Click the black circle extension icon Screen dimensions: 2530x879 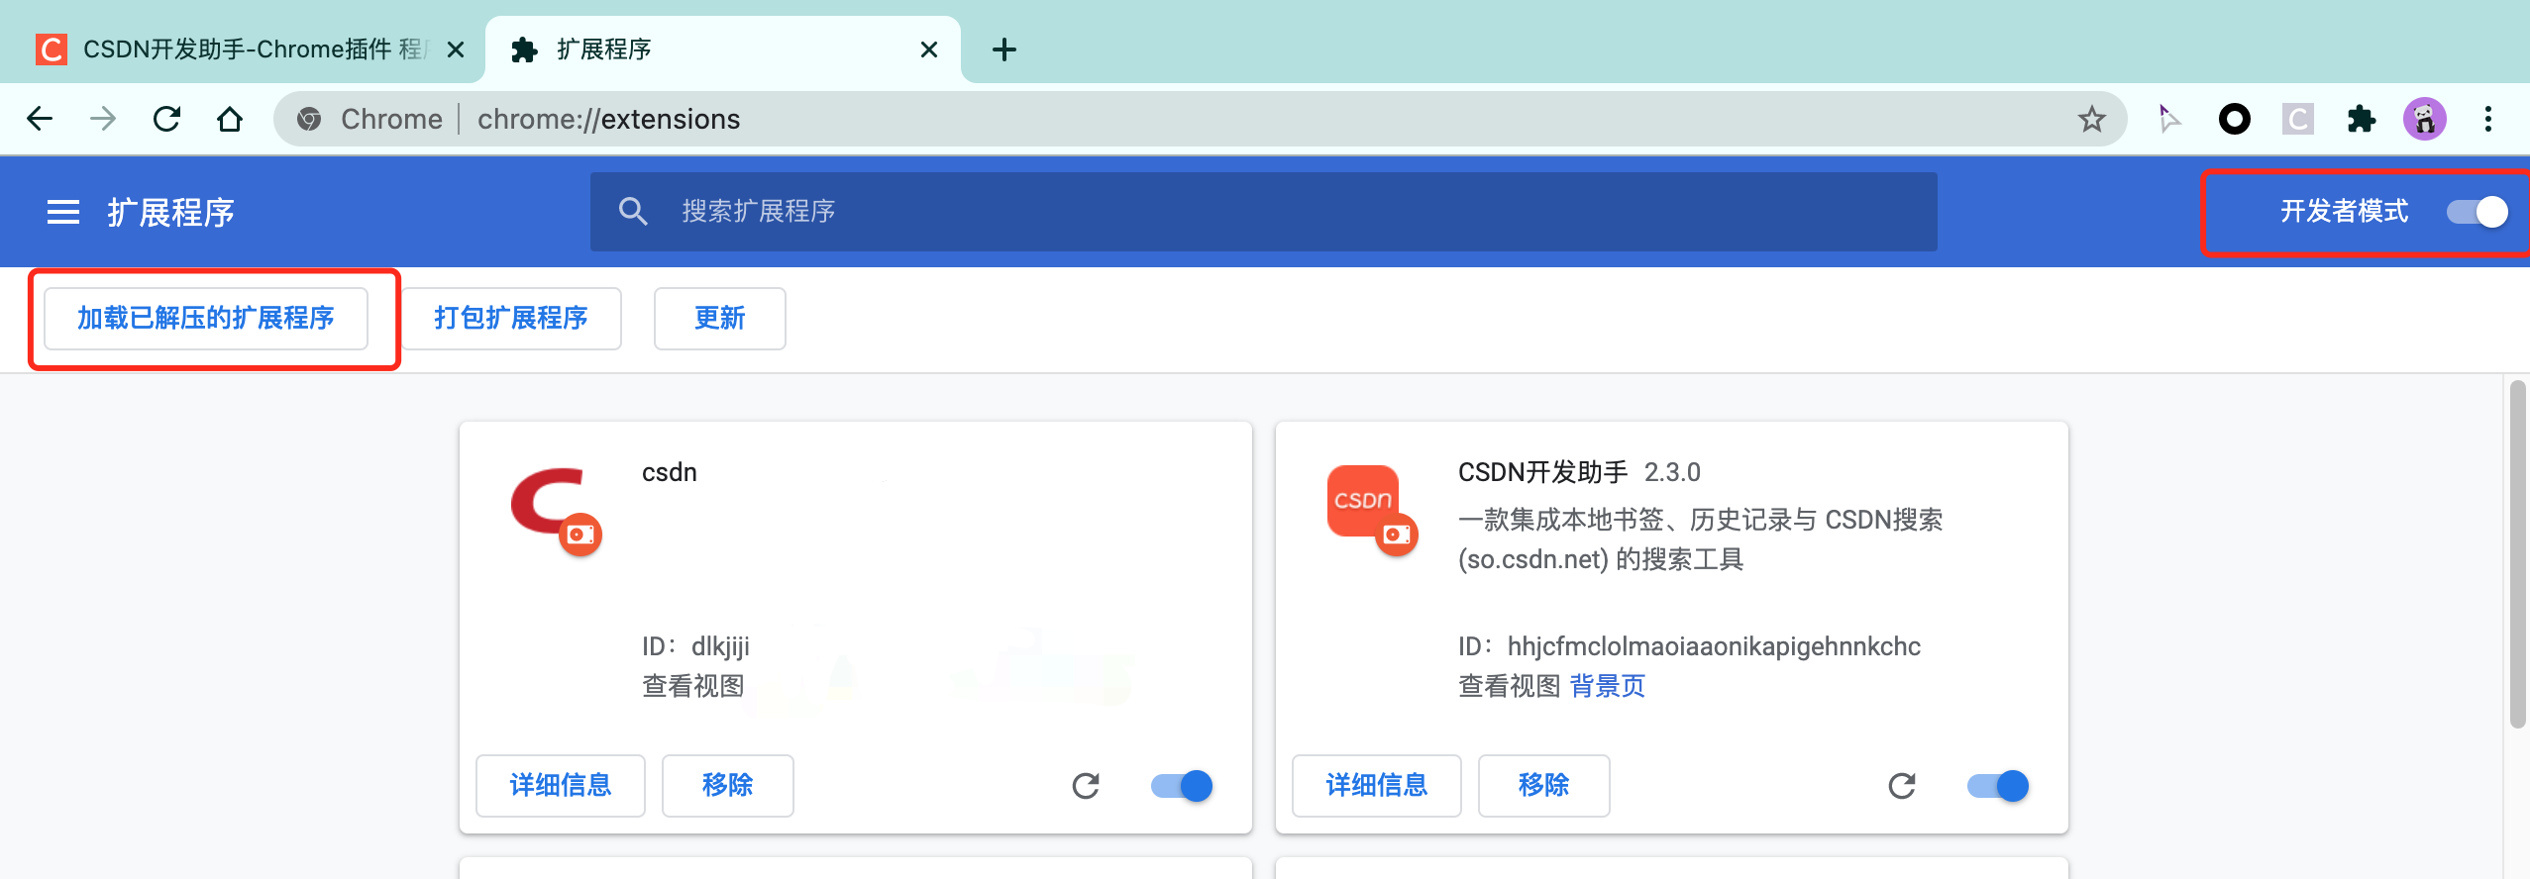pos(2234,119)
